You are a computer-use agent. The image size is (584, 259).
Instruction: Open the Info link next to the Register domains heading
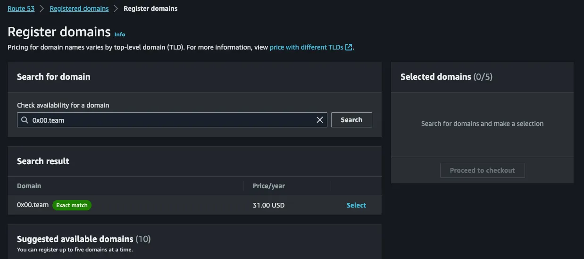120,34
